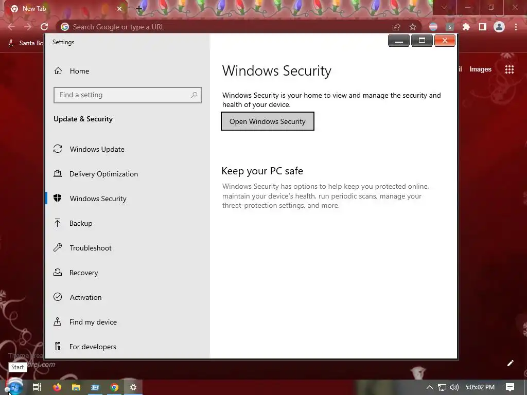Click the Settings gear on the taskbar

(133, 387)
